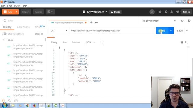Toggle line wrap icon in response toolbar
Screen dimensions: 193x108
coord(102,42)
